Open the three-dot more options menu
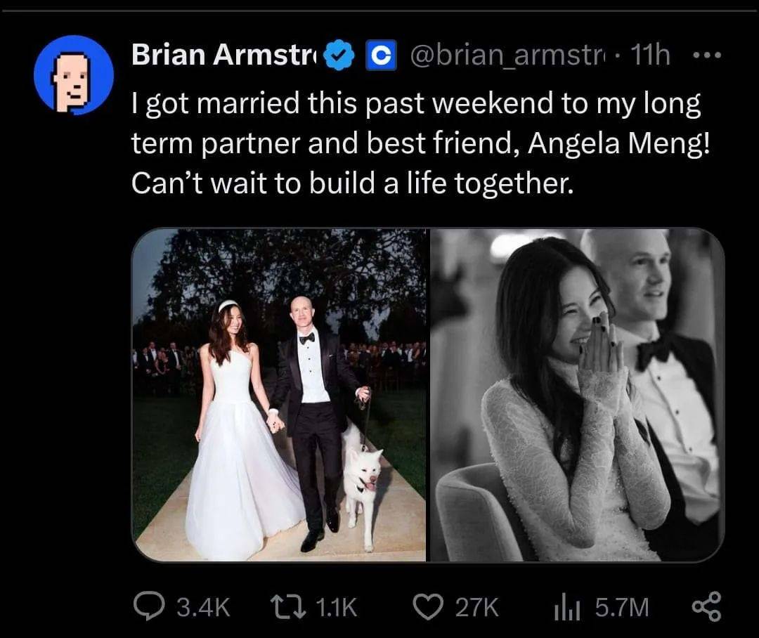The image size is (759, 638). click(x=707, y=56)
